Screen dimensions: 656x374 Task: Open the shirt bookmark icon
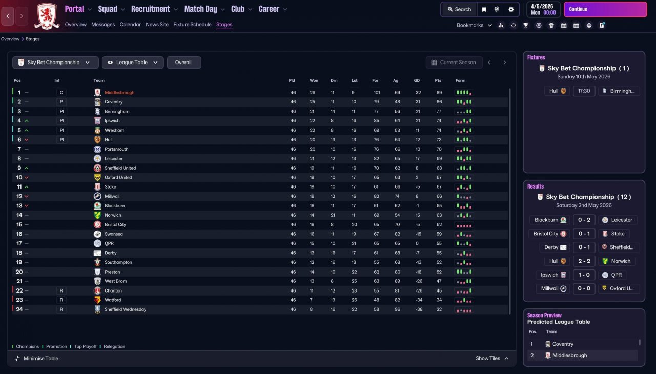point(551,25)
